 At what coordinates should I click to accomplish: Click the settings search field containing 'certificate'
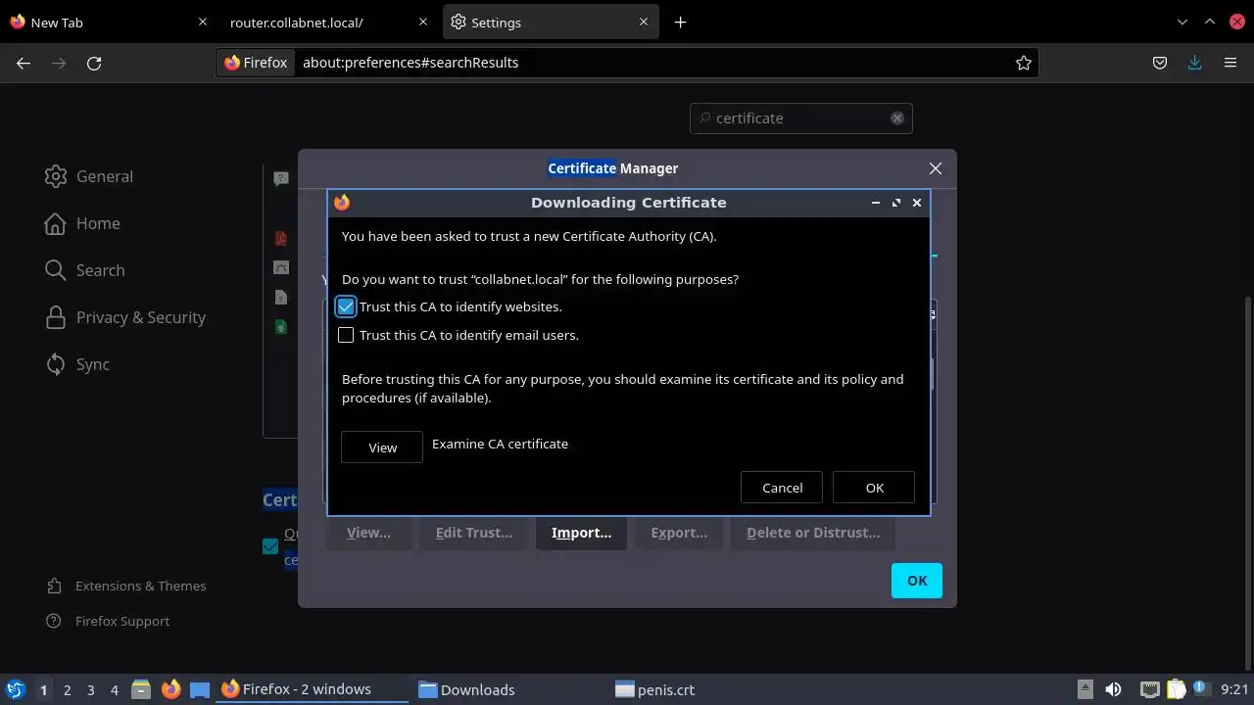pos(800,118)
